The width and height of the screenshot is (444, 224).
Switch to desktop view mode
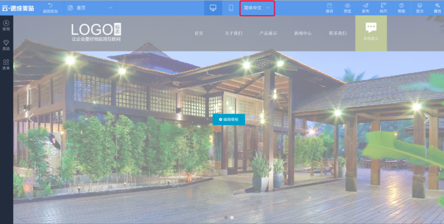coord(213,8)
